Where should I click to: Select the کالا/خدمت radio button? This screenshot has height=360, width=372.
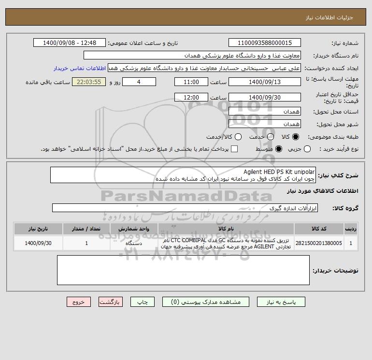238,137
